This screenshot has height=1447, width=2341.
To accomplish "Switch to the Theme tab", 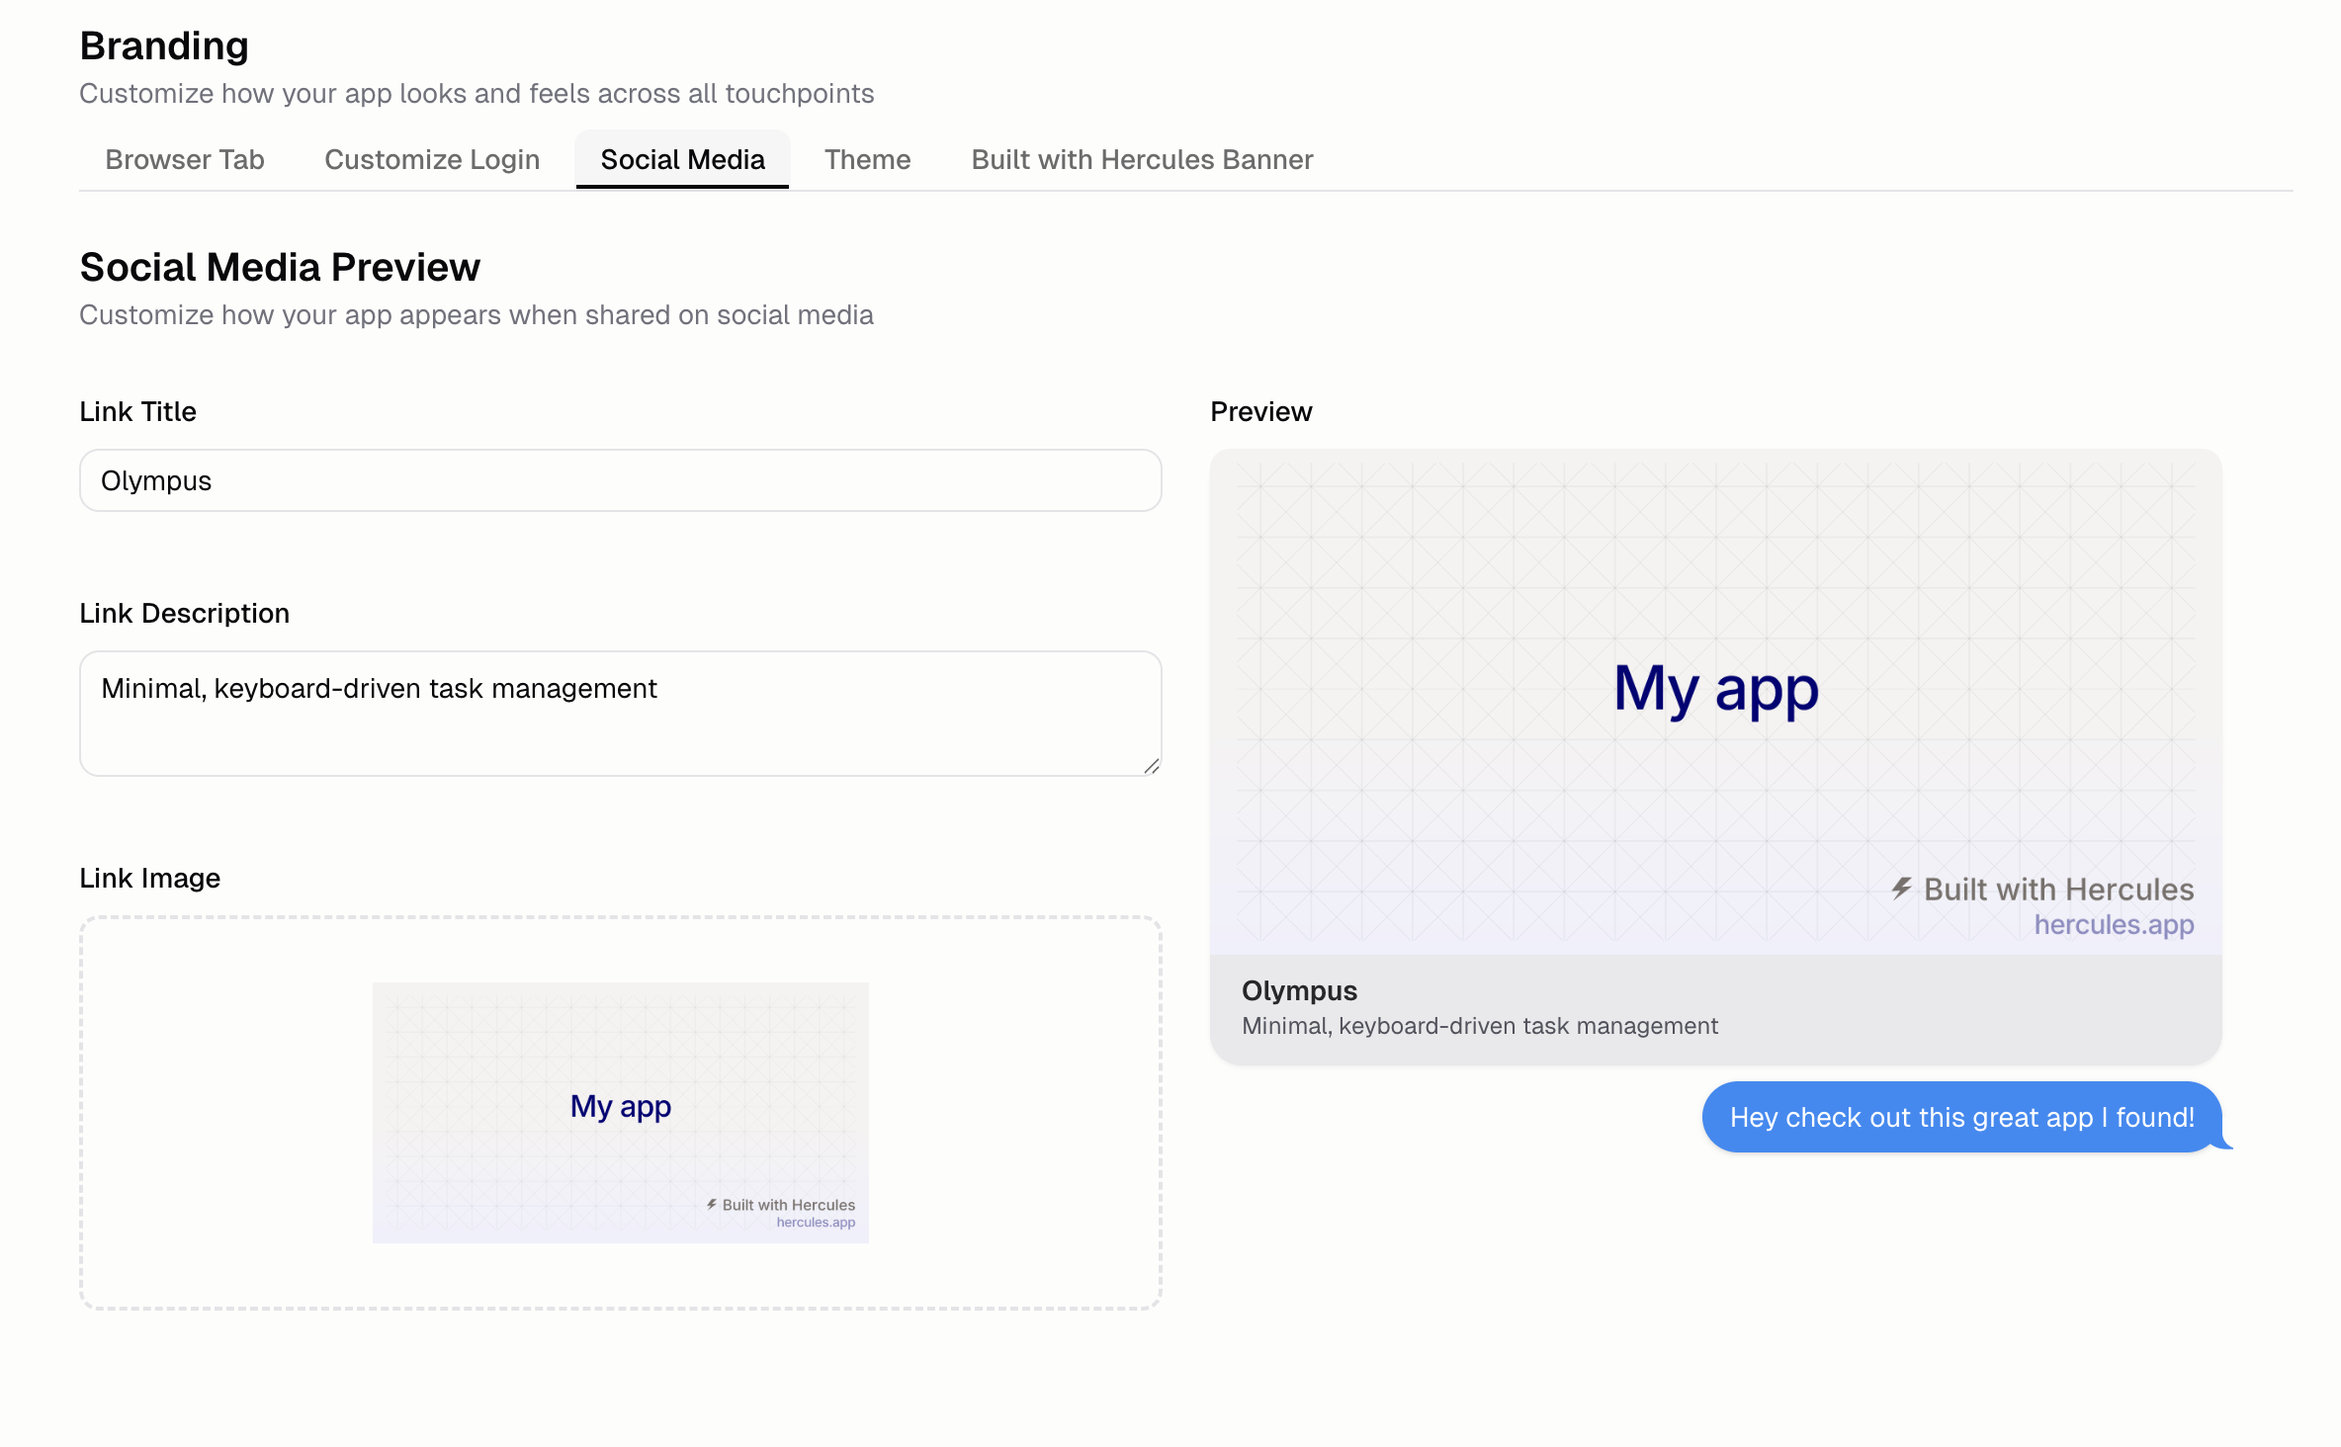I will point(867,159).
